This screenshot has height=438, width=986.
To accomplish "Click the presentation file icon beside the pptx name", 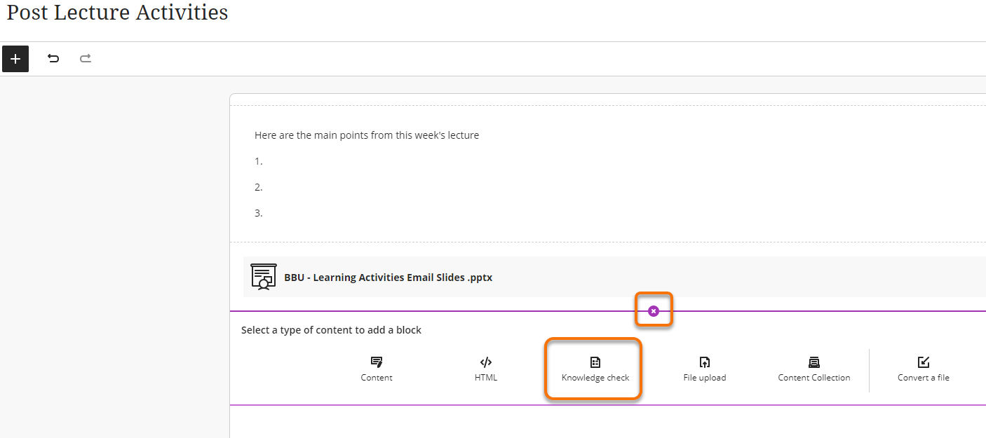I will (263, 276).
